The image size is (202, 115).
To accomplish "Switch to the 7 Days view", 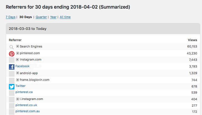I will tap(11, 17).
